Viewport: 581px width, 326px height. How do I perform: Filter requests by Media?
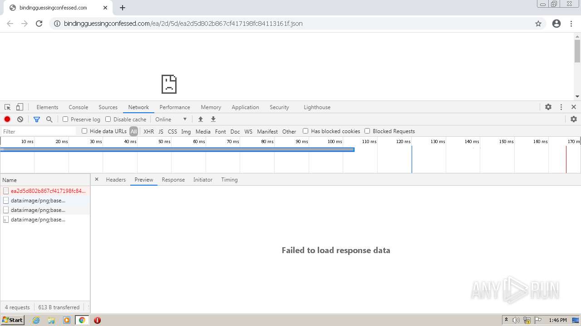(x=203, y=131)
